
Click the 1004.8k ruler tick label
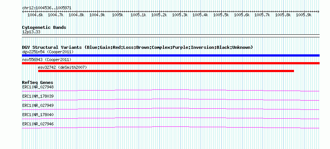(77, 15)
